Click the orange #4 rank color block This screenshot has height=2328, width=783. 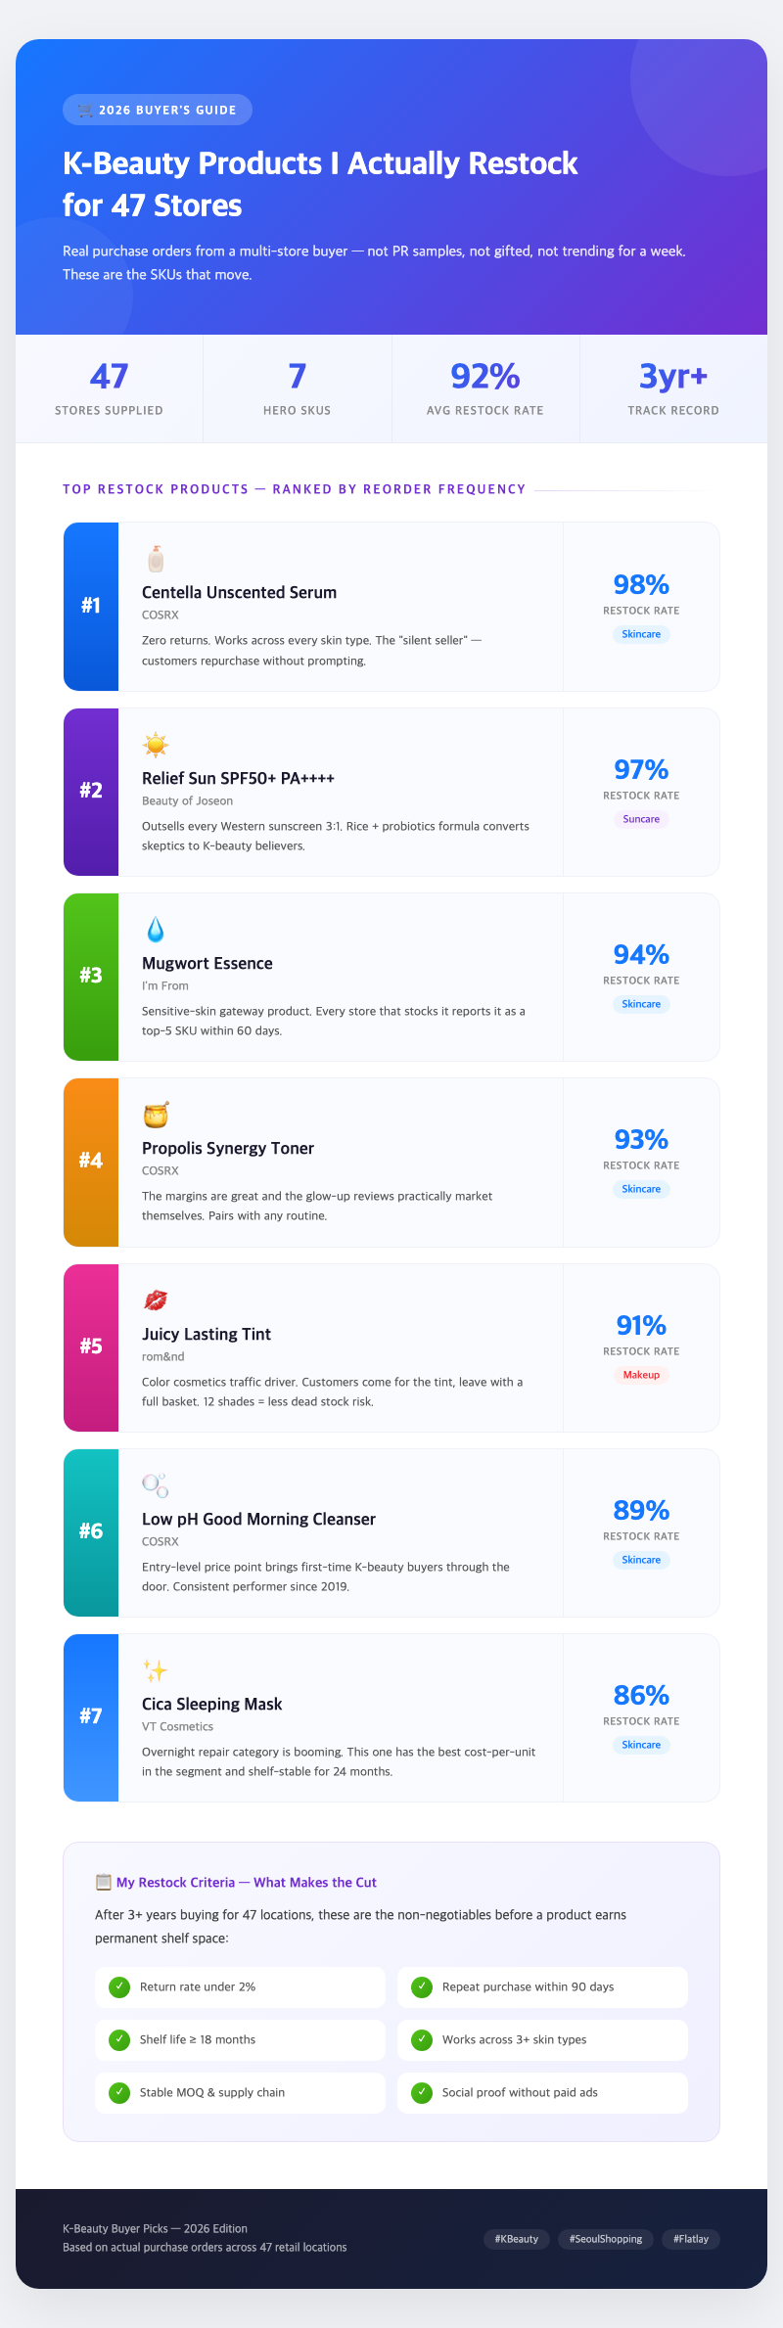tap(91, 1162)
